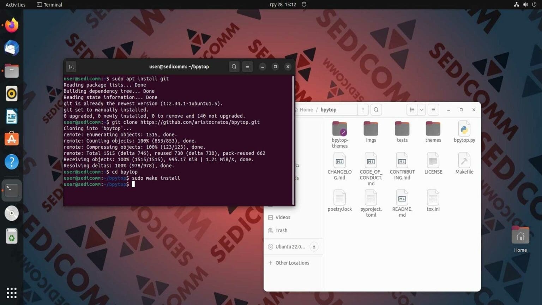The image size is (542, 305).
Task: Launch Thunderbird mail from the dock
Action: click(12, 48)
